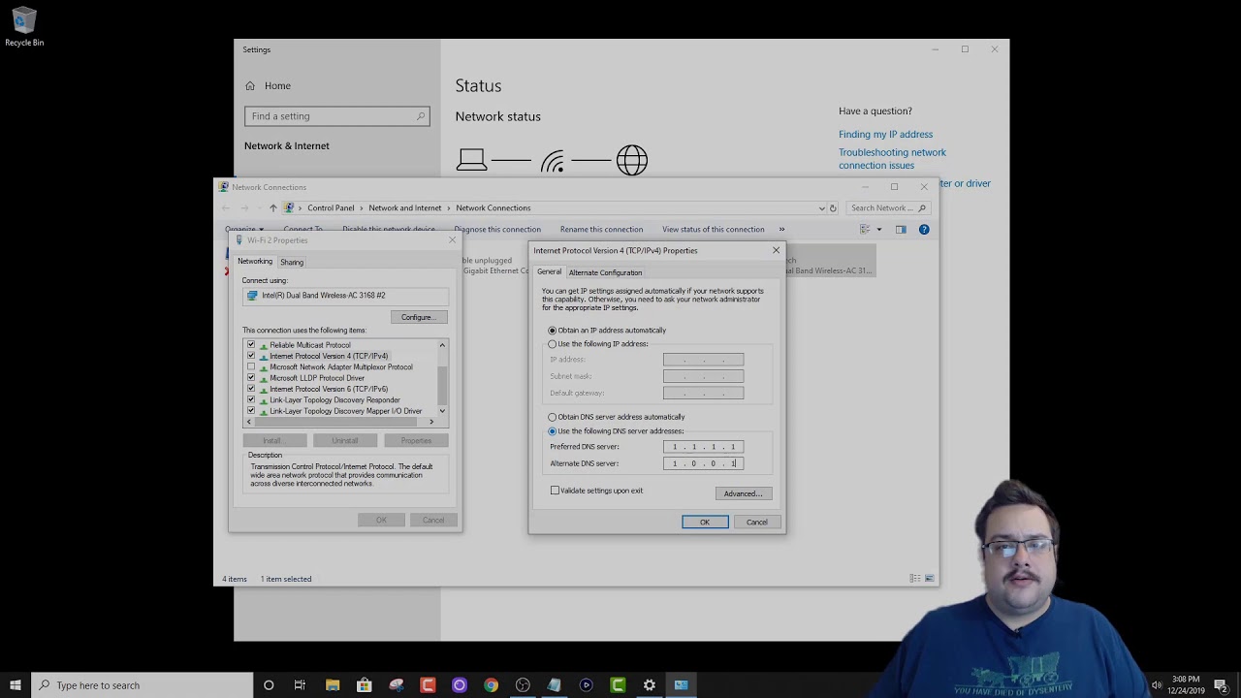Switch to the Networking tab
This screenshot has width=1241, height=698.
tap(255, 262)
